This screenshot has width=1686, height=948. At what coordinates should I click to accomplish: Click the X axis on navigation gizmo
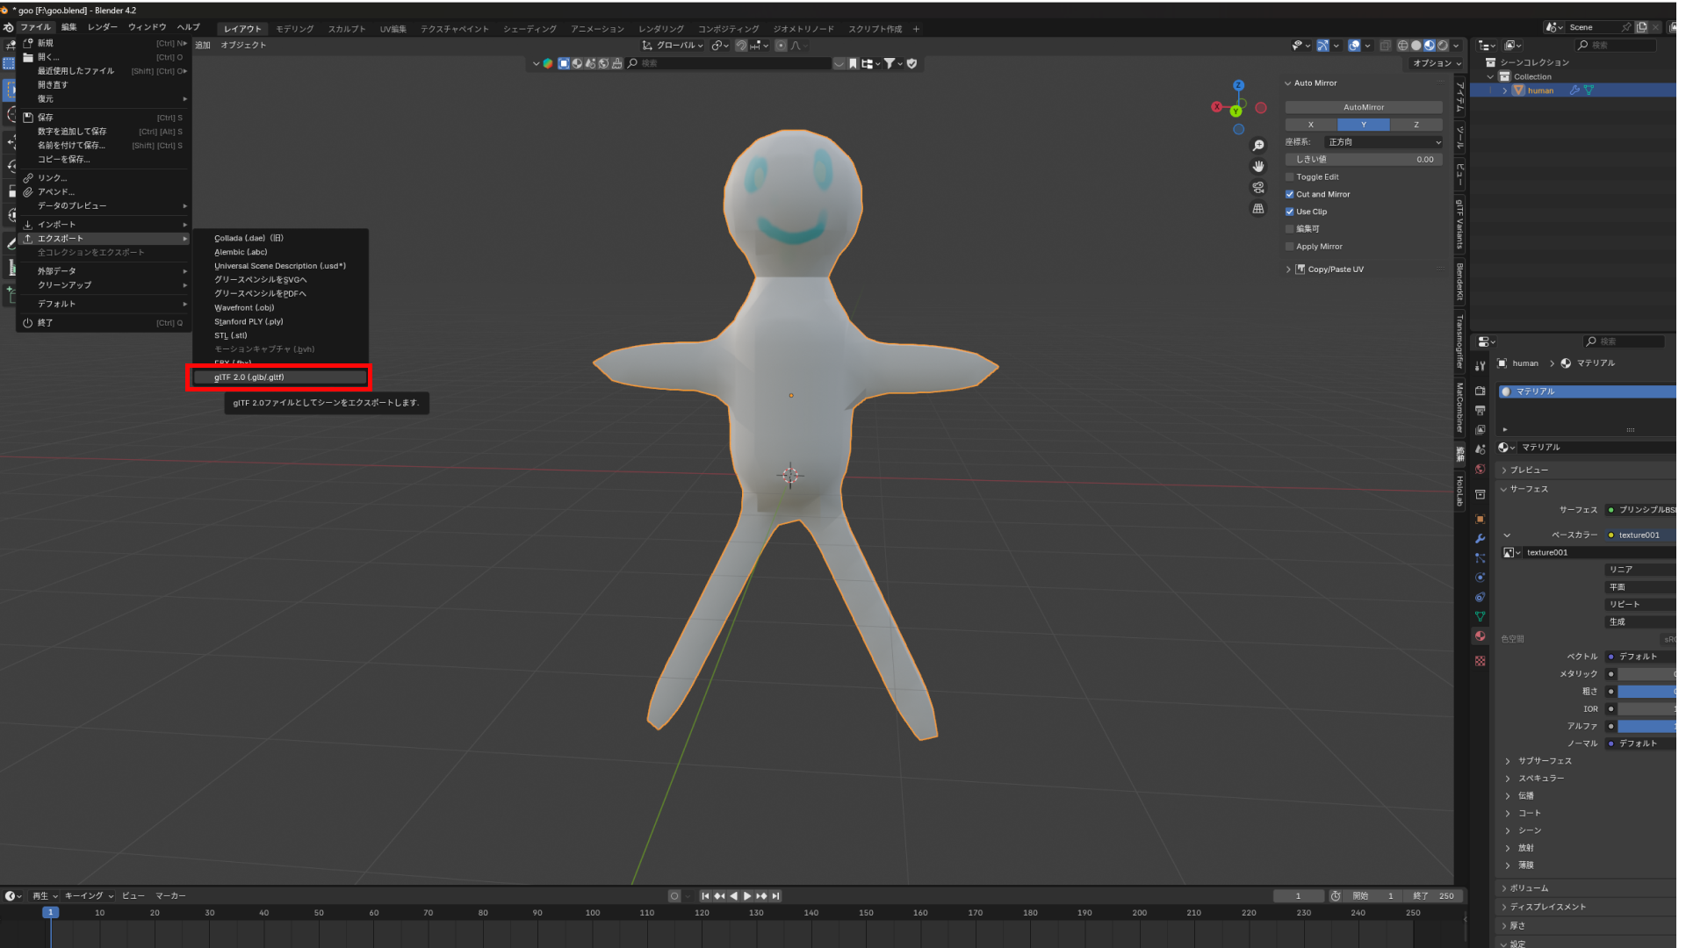point(1216,107)
